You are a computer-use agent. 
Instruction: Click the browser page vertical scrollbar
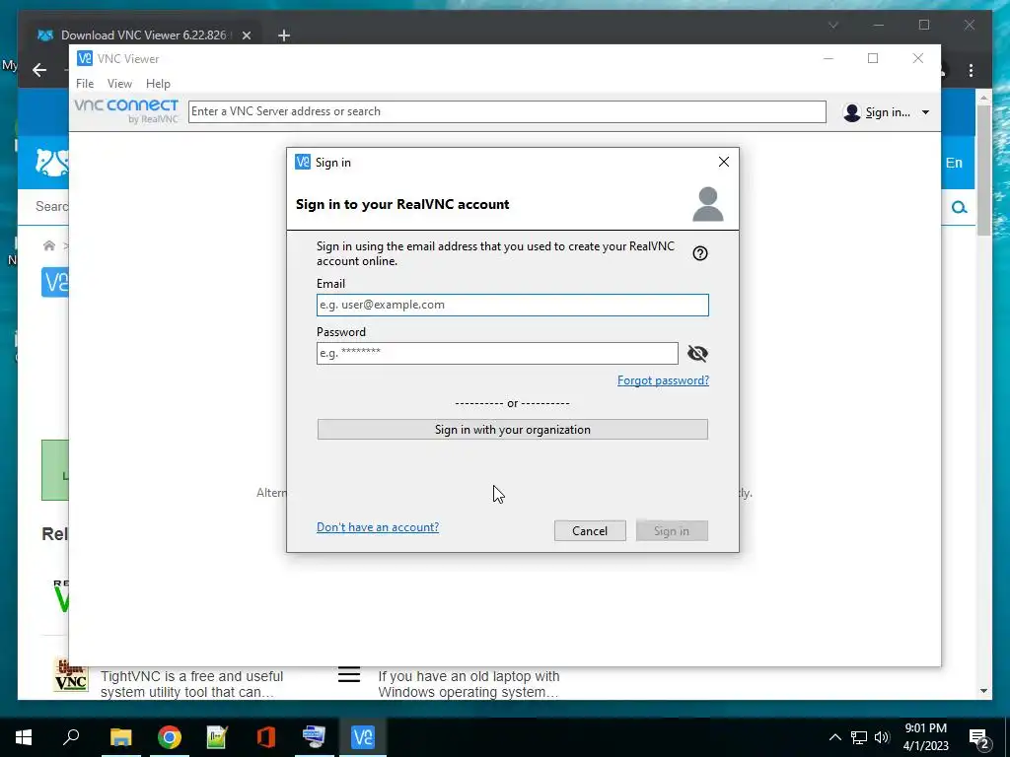[x=983, y=169]
